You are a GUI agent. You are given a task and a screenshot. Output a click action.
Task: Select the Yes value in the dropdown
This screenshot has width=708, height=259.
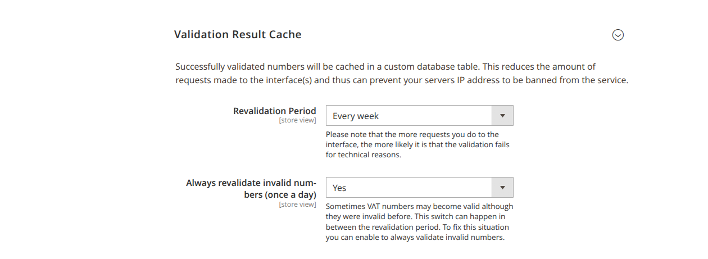pyautogui.click(x=339, y=188)
